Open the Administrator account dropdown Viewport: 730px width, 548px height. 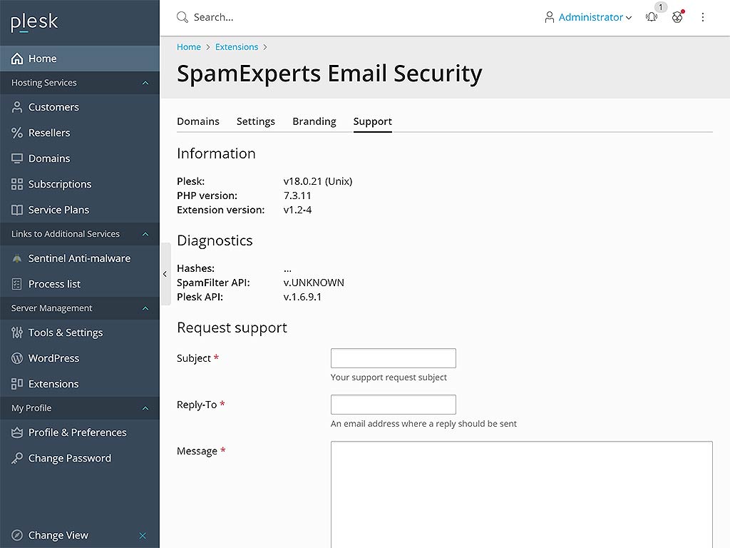(x=587, y=17)
